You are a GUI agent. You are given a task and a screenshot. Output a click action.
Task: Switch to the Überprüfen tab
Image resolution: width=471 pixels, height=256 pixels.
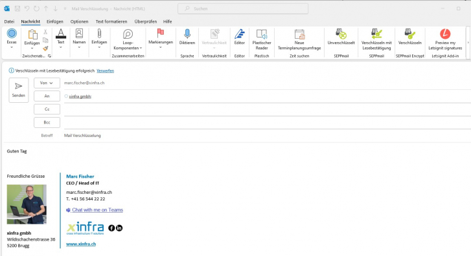pyautogui.click(x=146, y=21)
